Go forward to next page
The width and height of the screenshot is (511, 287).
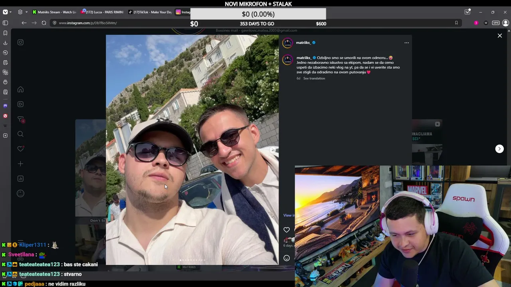coord(34,23)
